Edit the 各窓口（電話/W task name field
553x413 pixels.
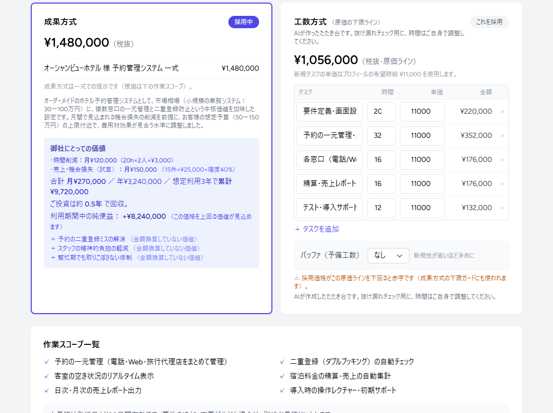[330, 159]
